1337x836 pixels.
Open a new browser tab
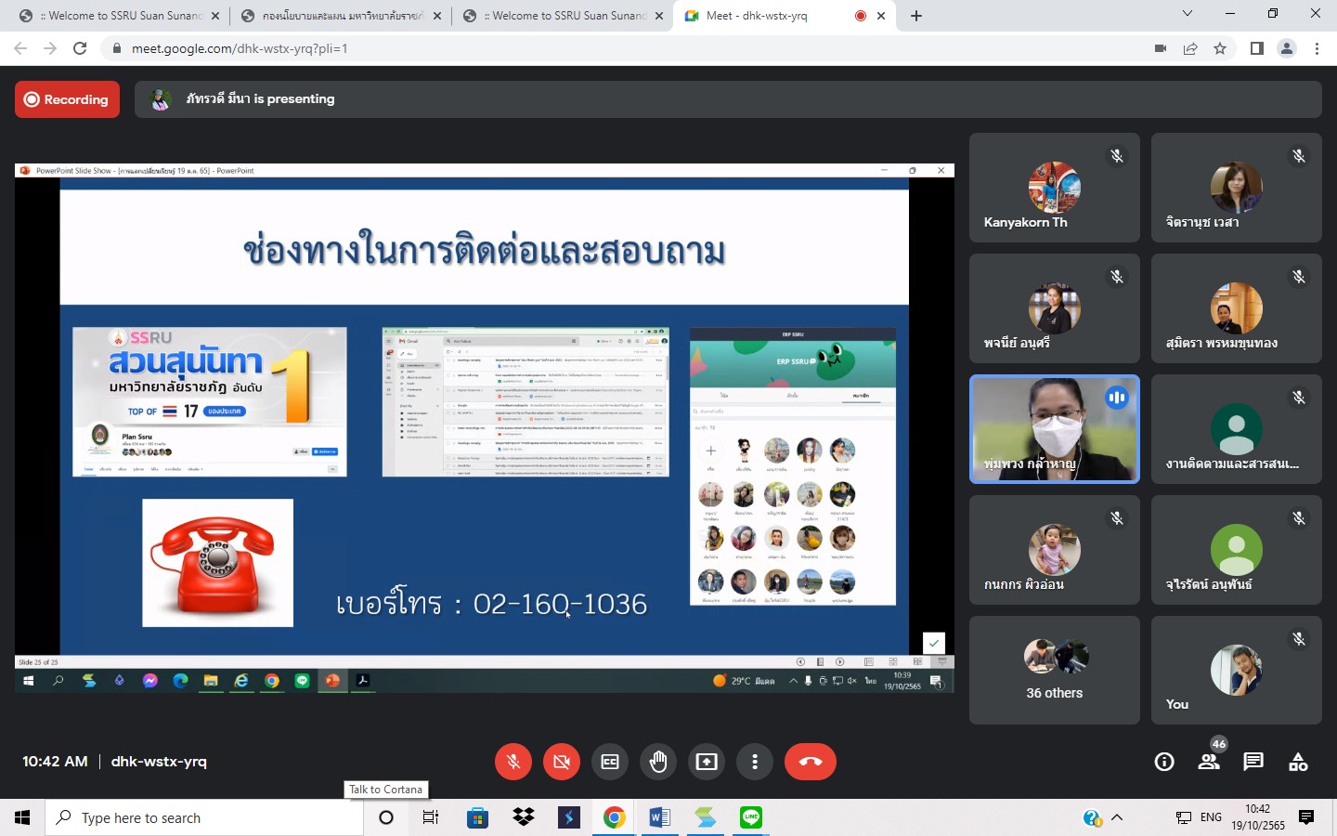(x=916, y=16)
